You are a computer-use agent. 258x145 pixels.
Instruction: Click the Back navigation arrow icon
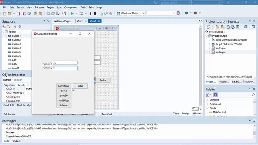[186, 13]
